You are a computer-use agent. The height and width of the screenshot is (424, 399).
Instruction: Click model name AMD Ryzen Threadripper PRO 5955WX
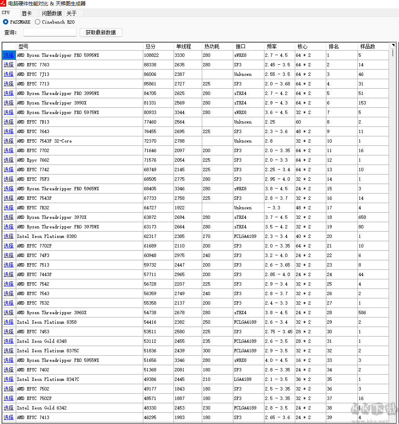(x=58, y=360)
